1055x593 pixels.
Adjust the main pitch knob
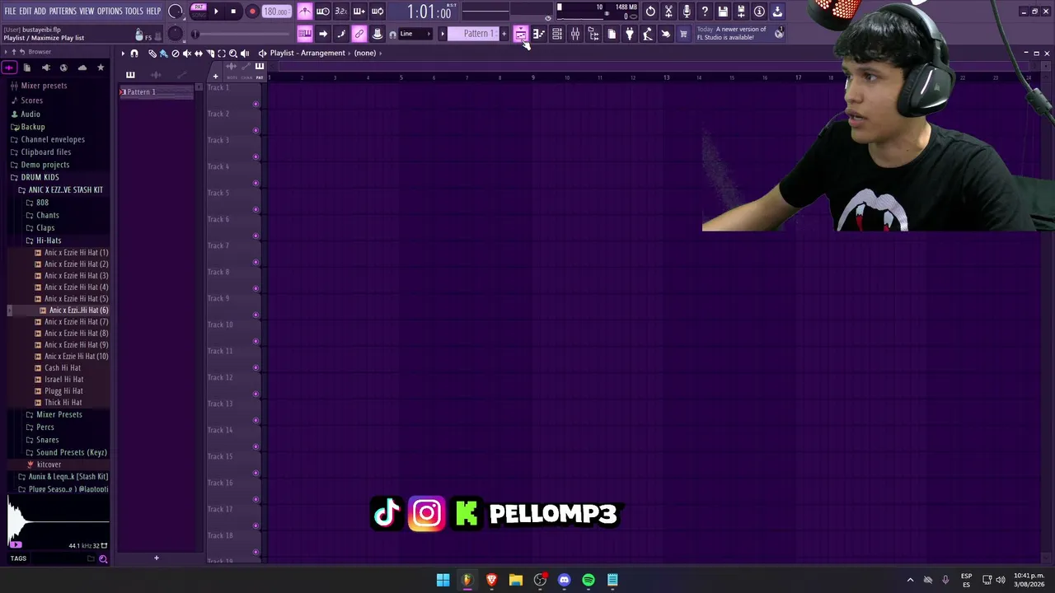176,34
